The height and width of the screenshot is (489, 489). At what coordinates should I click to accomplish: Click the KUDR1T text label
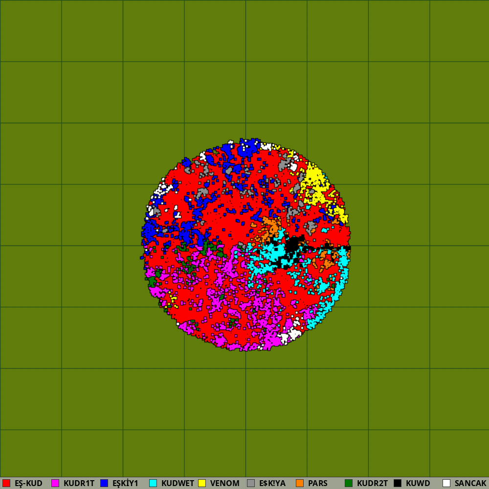[79, 483]
